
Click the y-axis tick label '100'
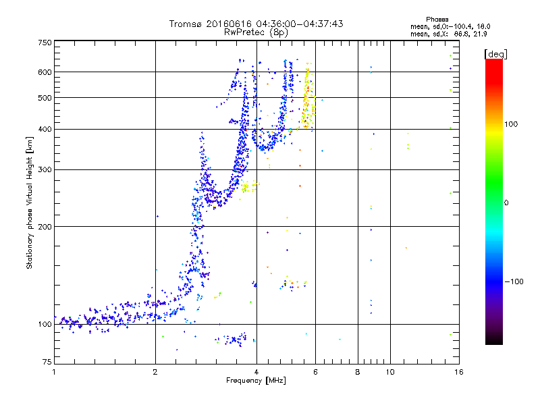(45, 325)
